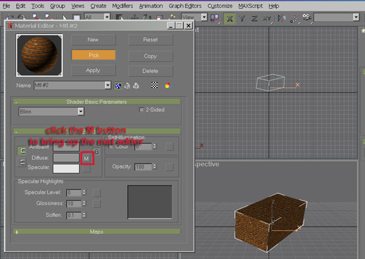Open the material Name dropdown arrow
This screenshot has width=365, height=259.
(108, 85)
